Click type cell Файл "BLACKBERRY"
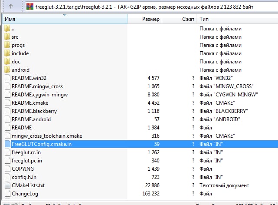This screenshot has width=278, height=205. (x=223, y=111)
